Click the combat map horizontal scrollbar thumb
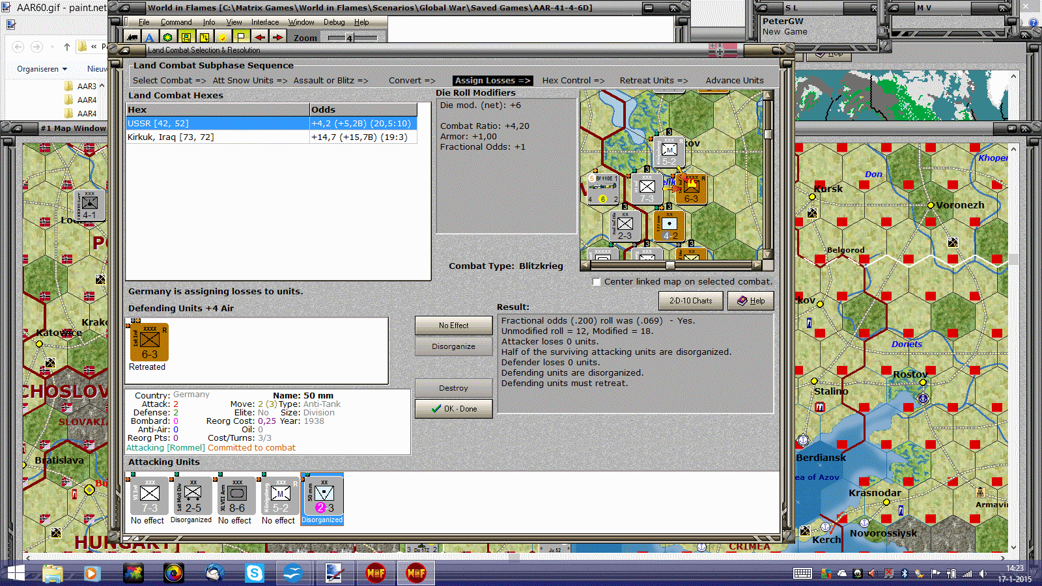 pos(669,265)
